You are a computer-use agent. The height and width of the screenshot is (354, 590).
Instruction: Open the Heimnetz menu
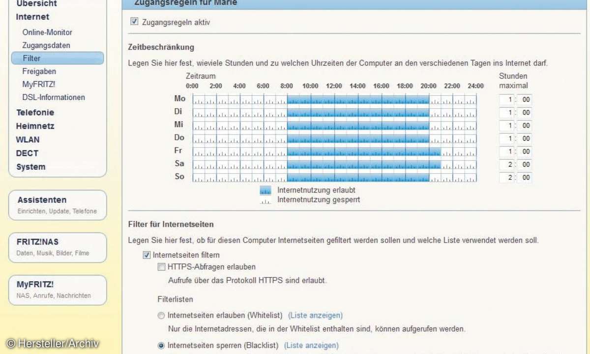click(35, 126)
